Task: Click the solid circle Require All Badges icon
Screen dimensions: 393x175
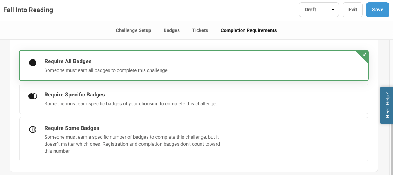Action: pos(33,63)
